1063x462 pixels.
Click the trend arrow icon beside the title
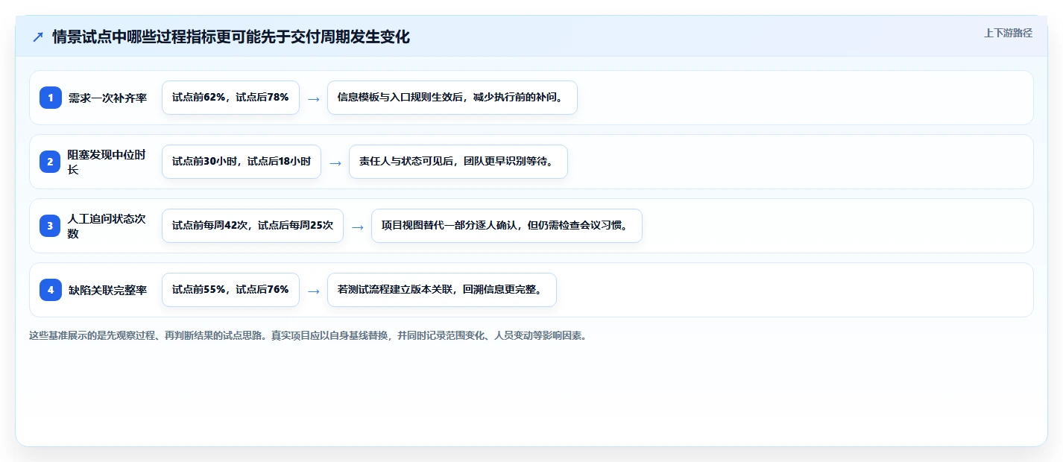pos(37,37)
